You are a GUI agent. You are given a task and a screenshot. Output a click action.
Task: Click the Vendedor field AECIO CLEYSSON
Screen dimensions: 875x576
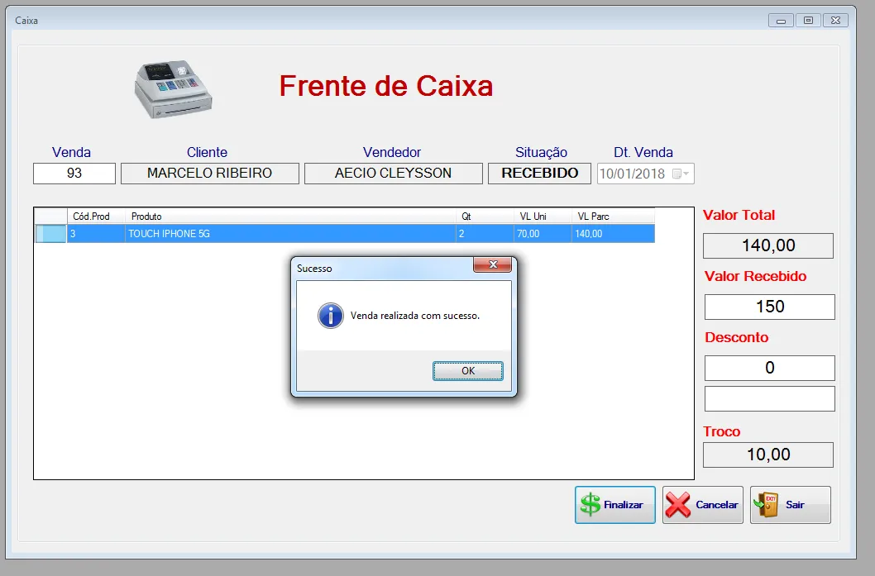click(x=393, y=174)
